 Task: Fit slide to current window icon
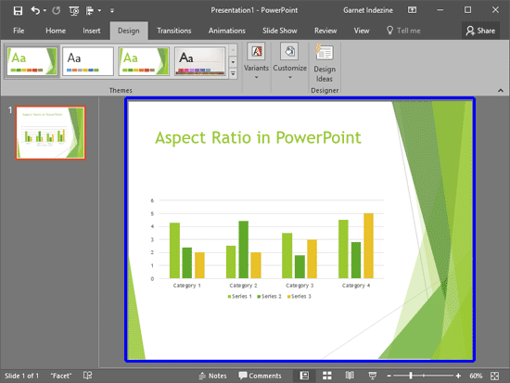pos(495,376)
